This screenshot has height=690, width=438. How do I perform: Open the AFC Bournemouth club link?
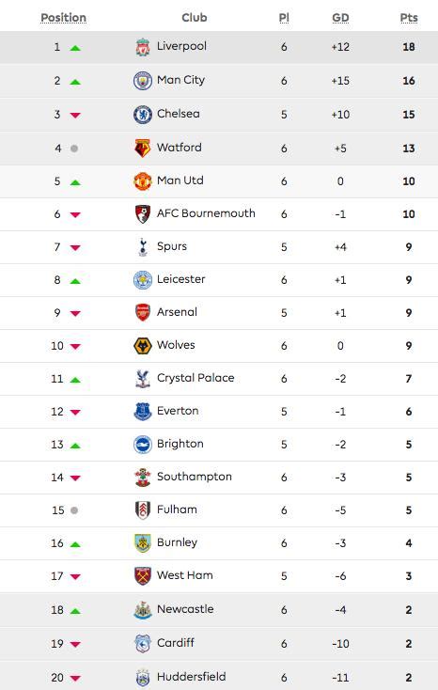[x=206, y=213]
